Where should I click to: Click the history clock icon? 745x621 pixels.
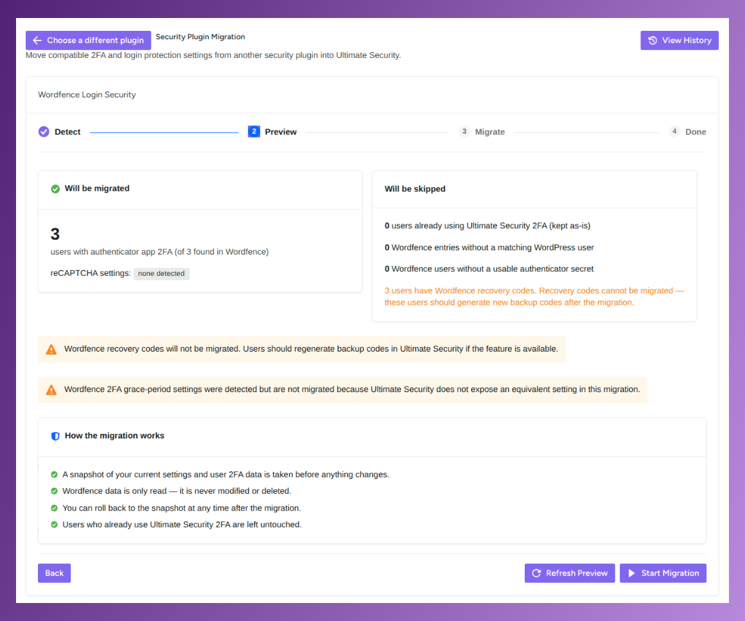pyautogui.click(x=653, y=40)
